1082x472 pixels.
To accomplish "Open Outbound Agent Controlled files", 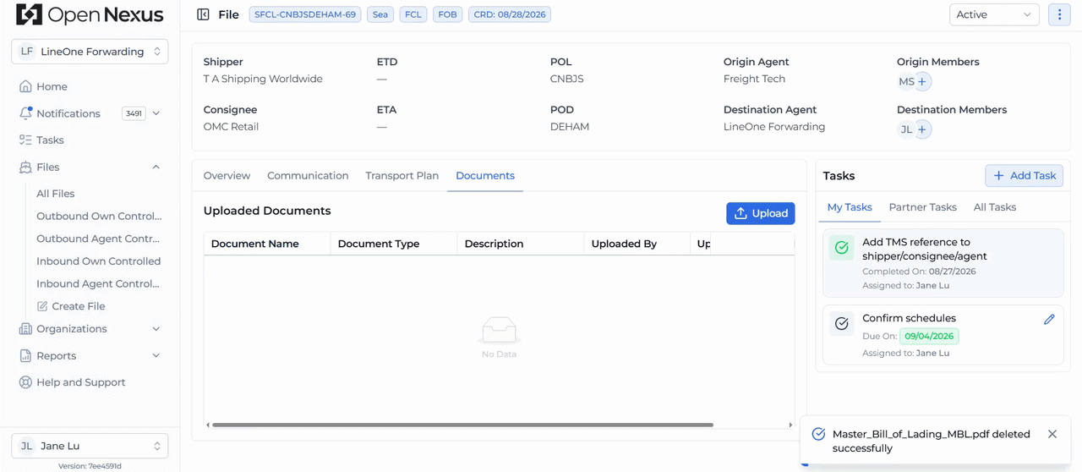I will click(98, 239).
